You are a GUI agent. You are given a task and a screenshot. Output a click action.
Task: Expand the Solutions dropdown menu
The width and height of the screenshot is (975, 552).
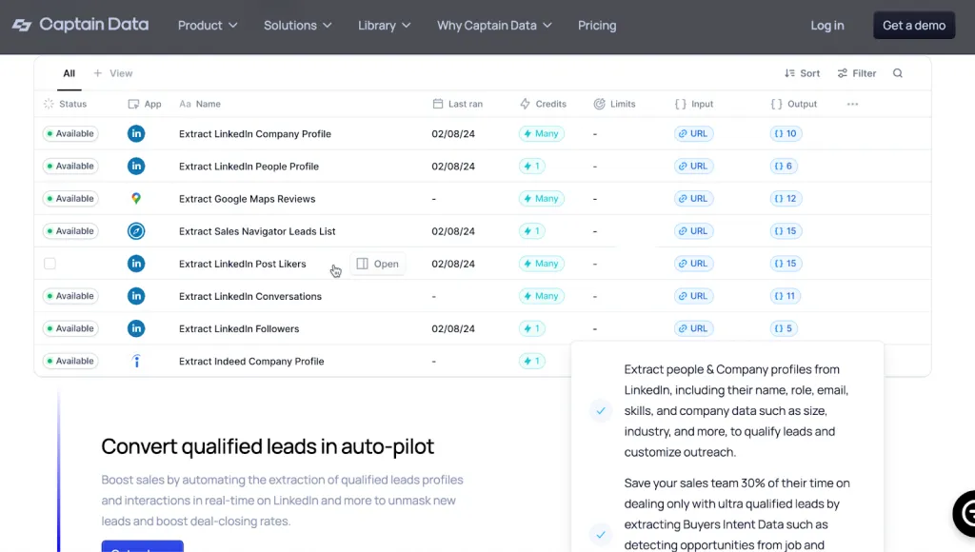297,26
